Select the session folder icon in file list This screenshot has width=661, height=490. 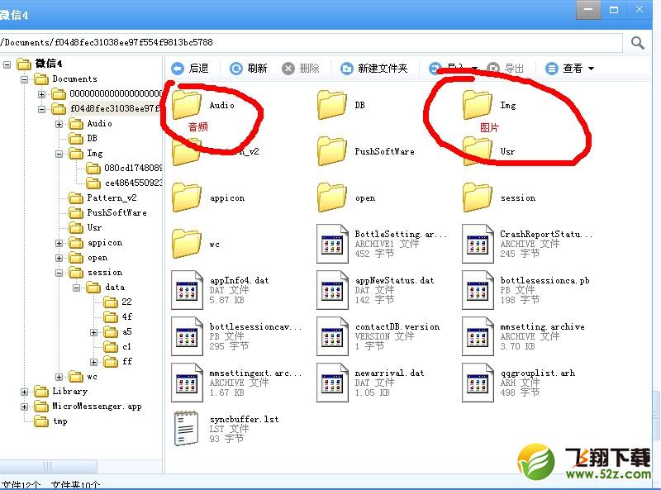tap(477, 197)
